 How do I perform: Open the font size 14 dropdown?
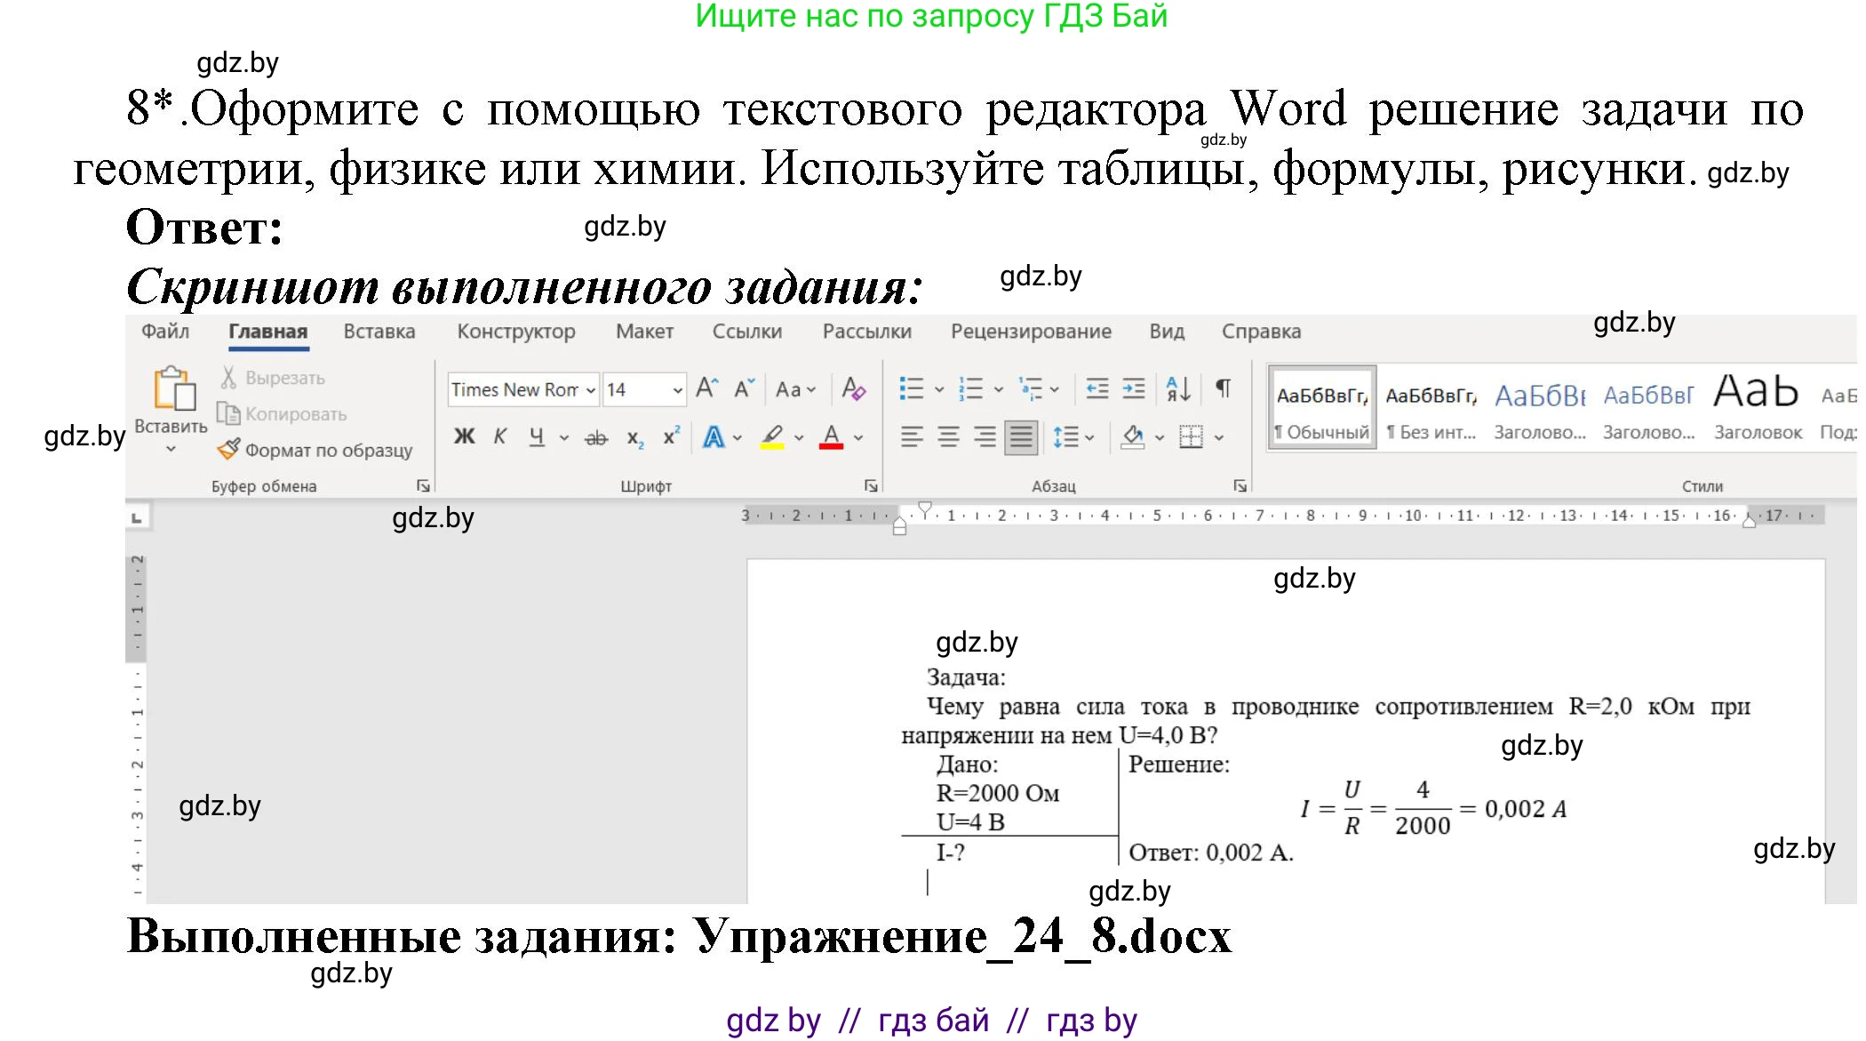(678, 390)
